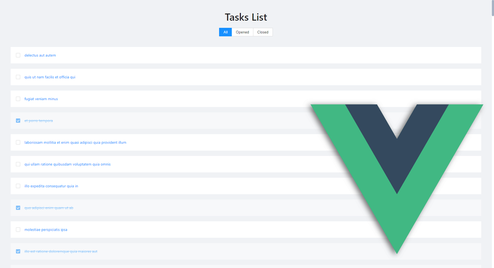Show only Closed tasks
This screenshot has height=268, width=494.
[263, 32]
